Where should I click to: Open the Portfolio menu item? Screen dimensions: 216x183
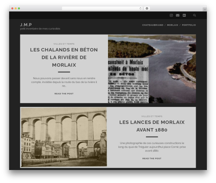pos(189,25)
